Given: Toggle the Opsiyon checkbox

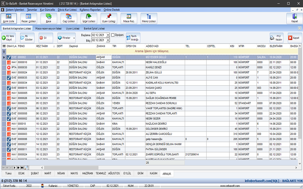Looking at the screenshot, I should click(x=113, y=35).
